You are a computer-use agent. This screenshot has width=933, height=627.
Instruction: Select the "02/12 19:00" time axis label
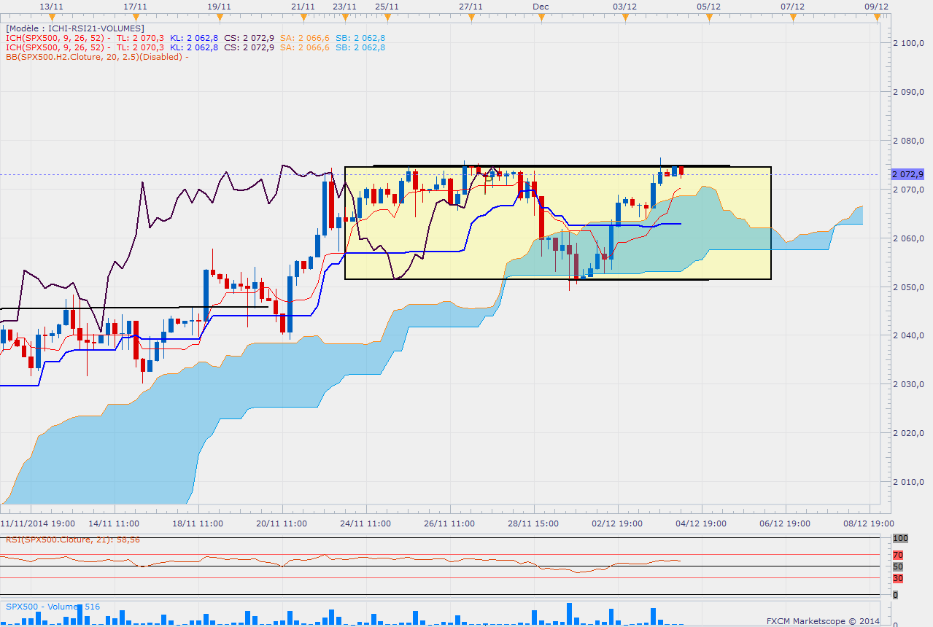click(617, 523)
